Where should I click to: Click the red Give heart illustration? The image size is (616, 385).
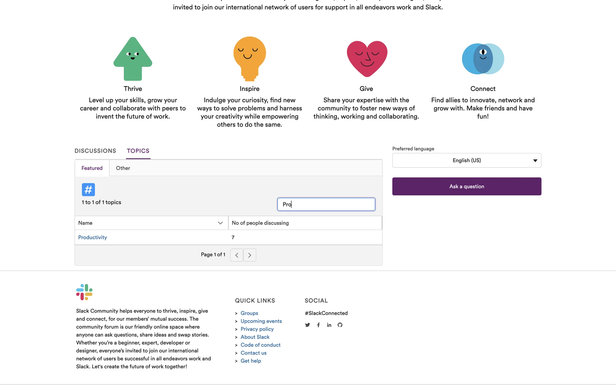(x=367, y=59)
